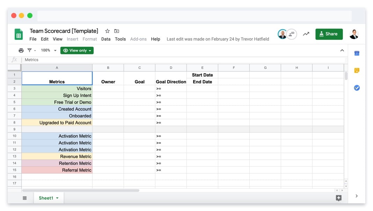373x211 pixels.
Task: Open Explore via the trend chart icon
Action: point(306,34)
